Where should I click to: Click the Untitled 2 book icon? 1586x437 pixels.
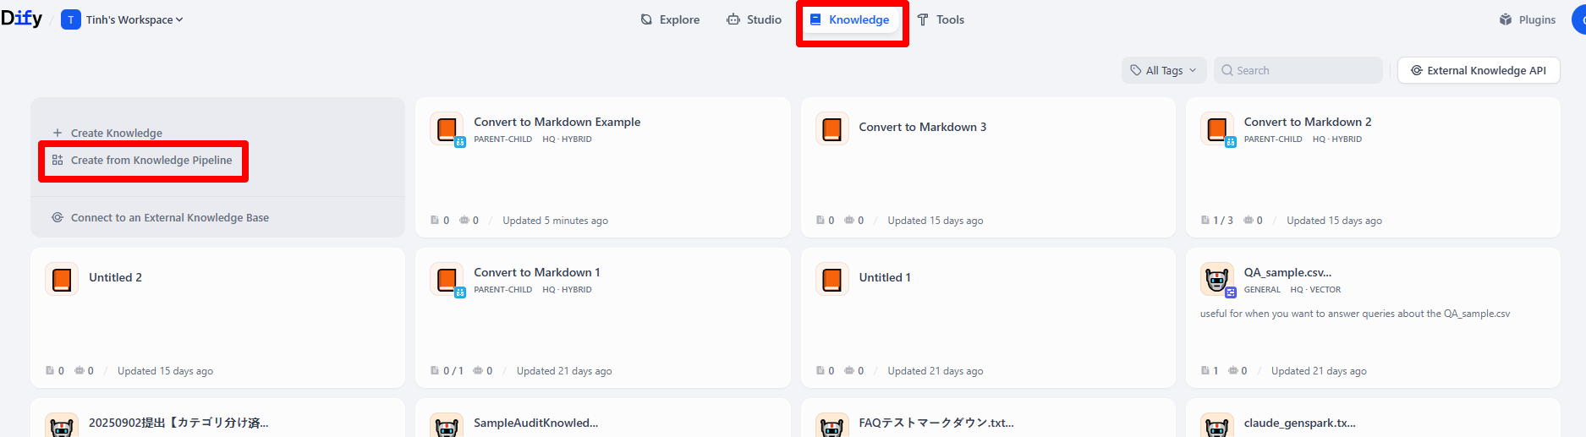tap(62, 279)
